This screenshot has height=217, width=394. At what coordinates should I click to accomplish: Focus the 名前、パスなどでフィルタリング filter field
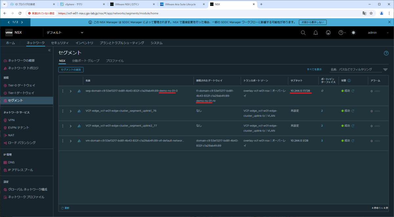[355, 69]
